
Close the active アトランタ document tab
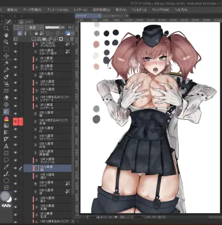pyautogui.click(x=99, y=15)
